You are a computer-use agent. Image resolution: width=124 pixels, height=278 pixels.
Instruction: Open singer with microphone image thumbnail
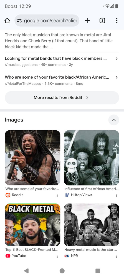pyautogui.click(x=32, y=158)
